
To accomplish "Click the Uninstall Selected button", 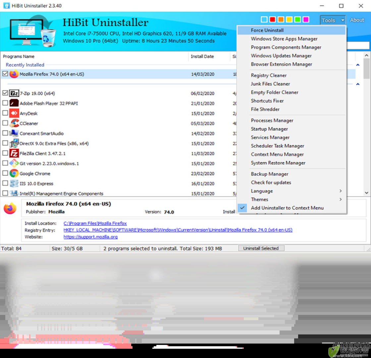I will pyautogui.click(x=261, y=248).
